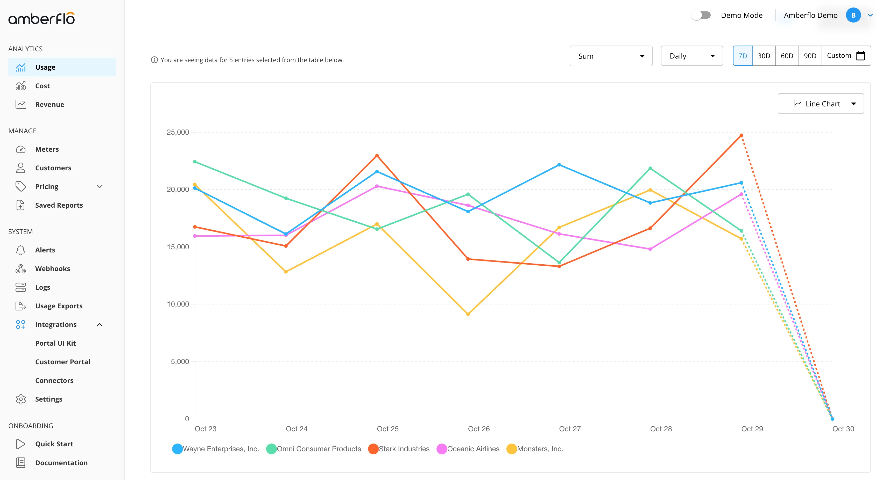Screen dimensions: 889x480
Task: Click the Documentation book icon
Action: point(21,462)
